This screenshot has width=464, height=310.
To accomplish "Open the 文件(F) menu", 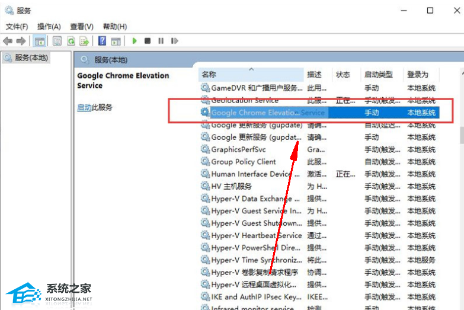I will click(17, 27).
